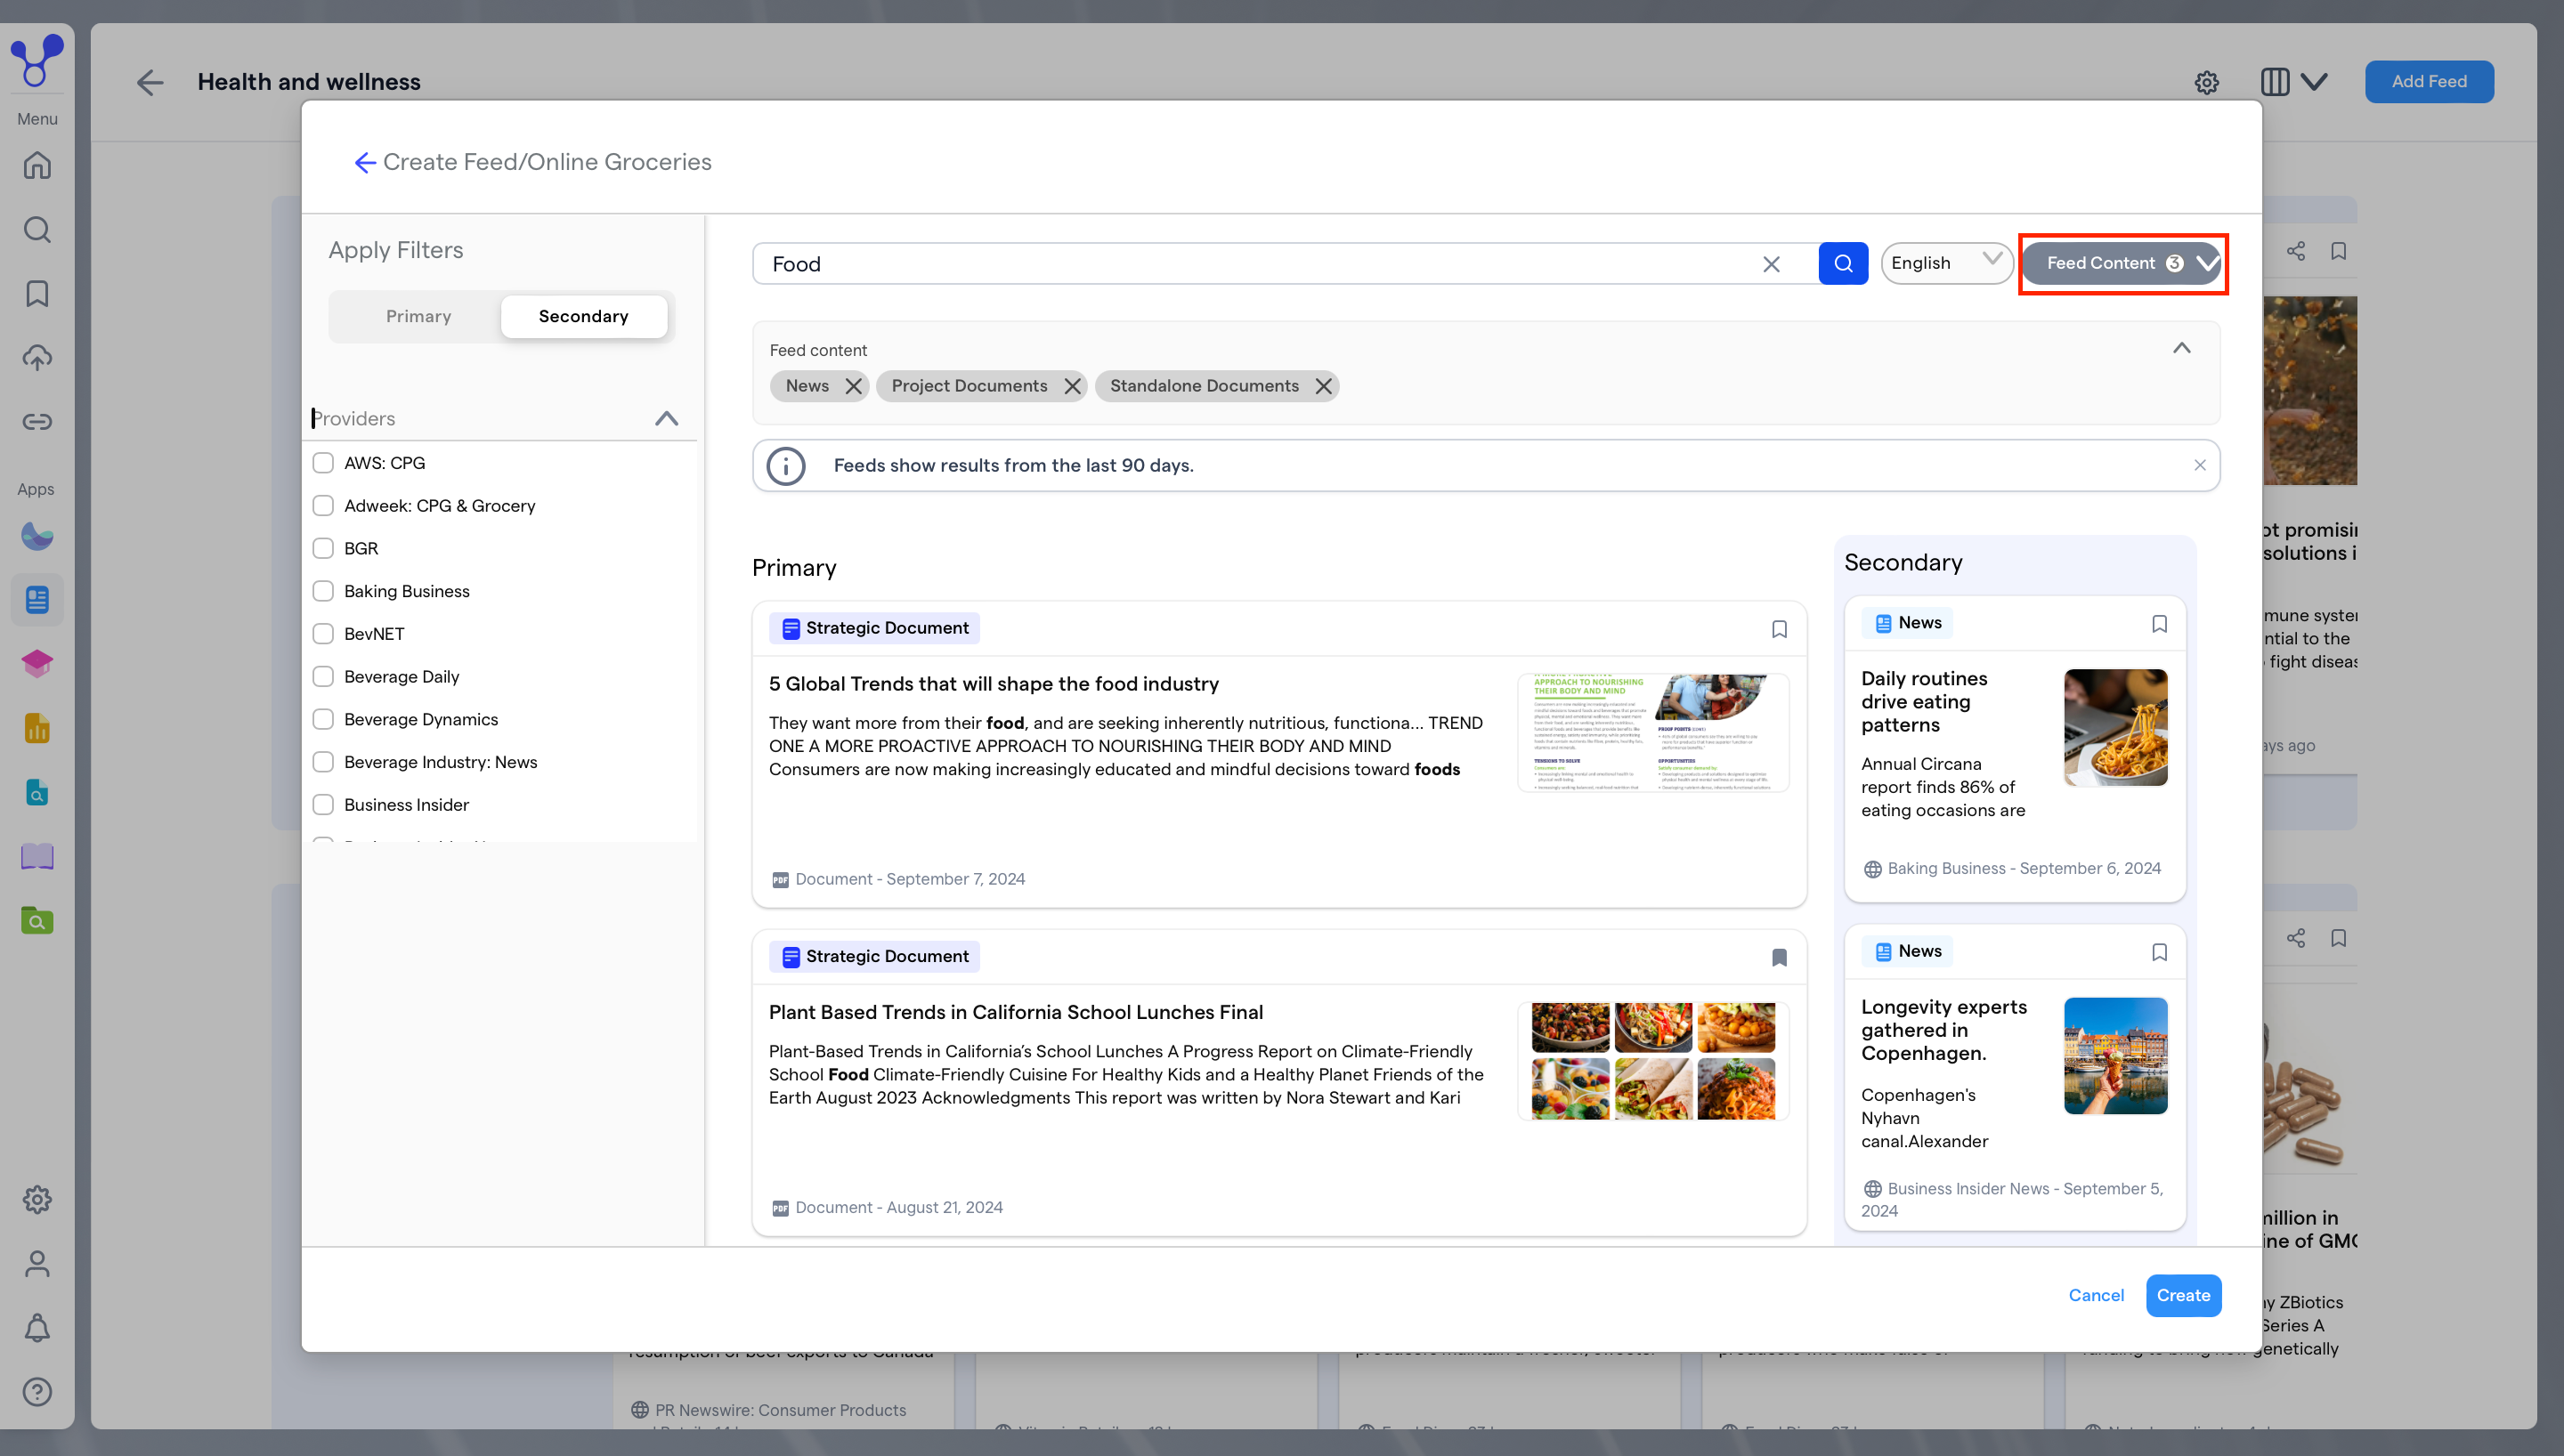
Task: Open the notifications bell icon
Action: (x=37, y=1327)
